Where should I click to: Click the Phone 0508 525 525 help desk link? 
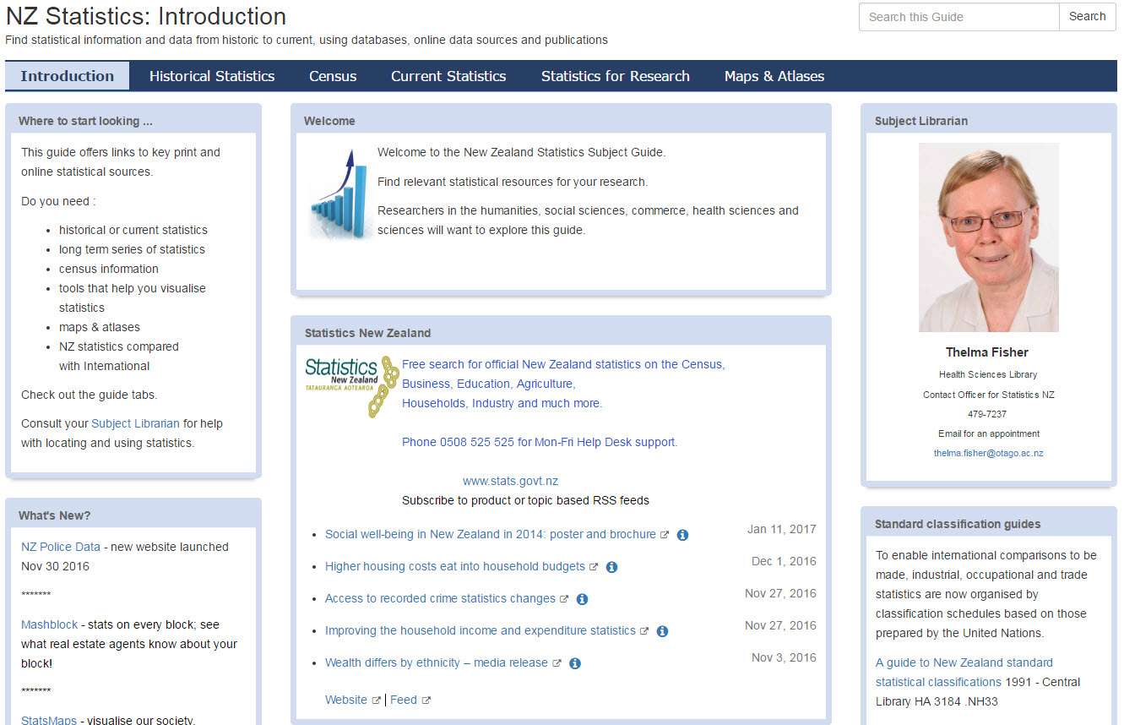[540, 442]
